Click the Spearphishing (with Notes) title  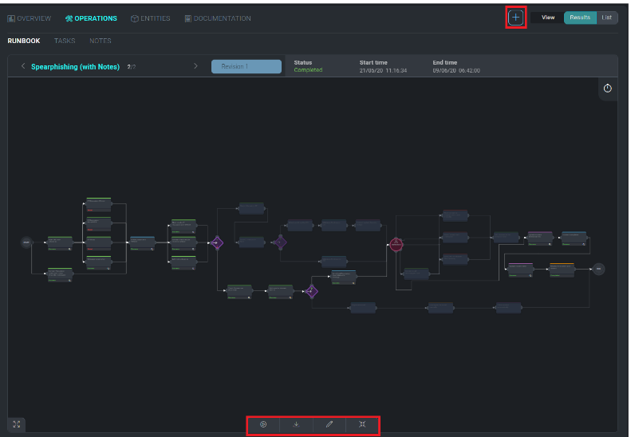coord(75,67)
